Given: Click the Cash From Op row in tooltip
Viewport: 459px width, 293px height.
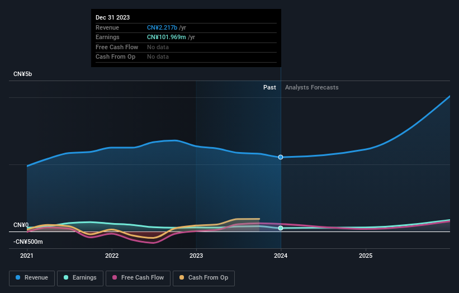Looking at the screenshot, I should point(186,57).
